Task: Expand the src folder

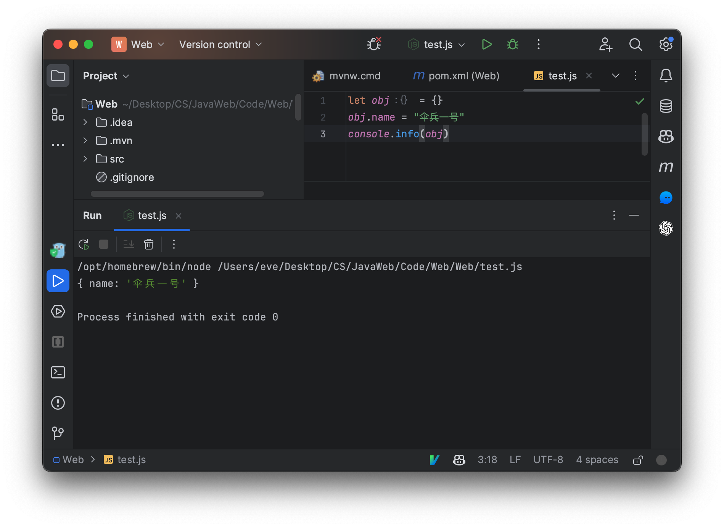Action: point(85,159)
